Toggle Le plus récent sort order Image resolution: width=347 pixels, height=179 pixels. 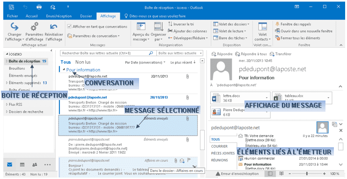tap(183, 62)
